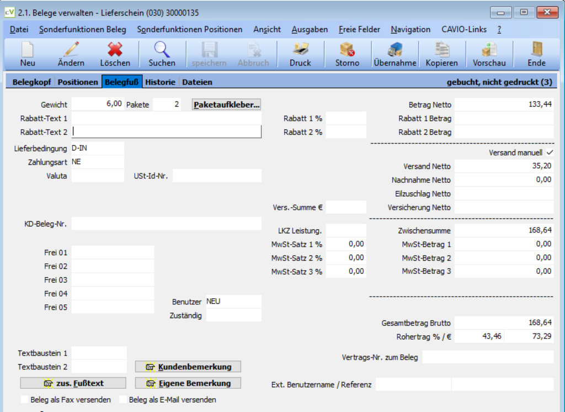
Task: Click the Kopieren documents icon
Action: [x=442, y=49]
